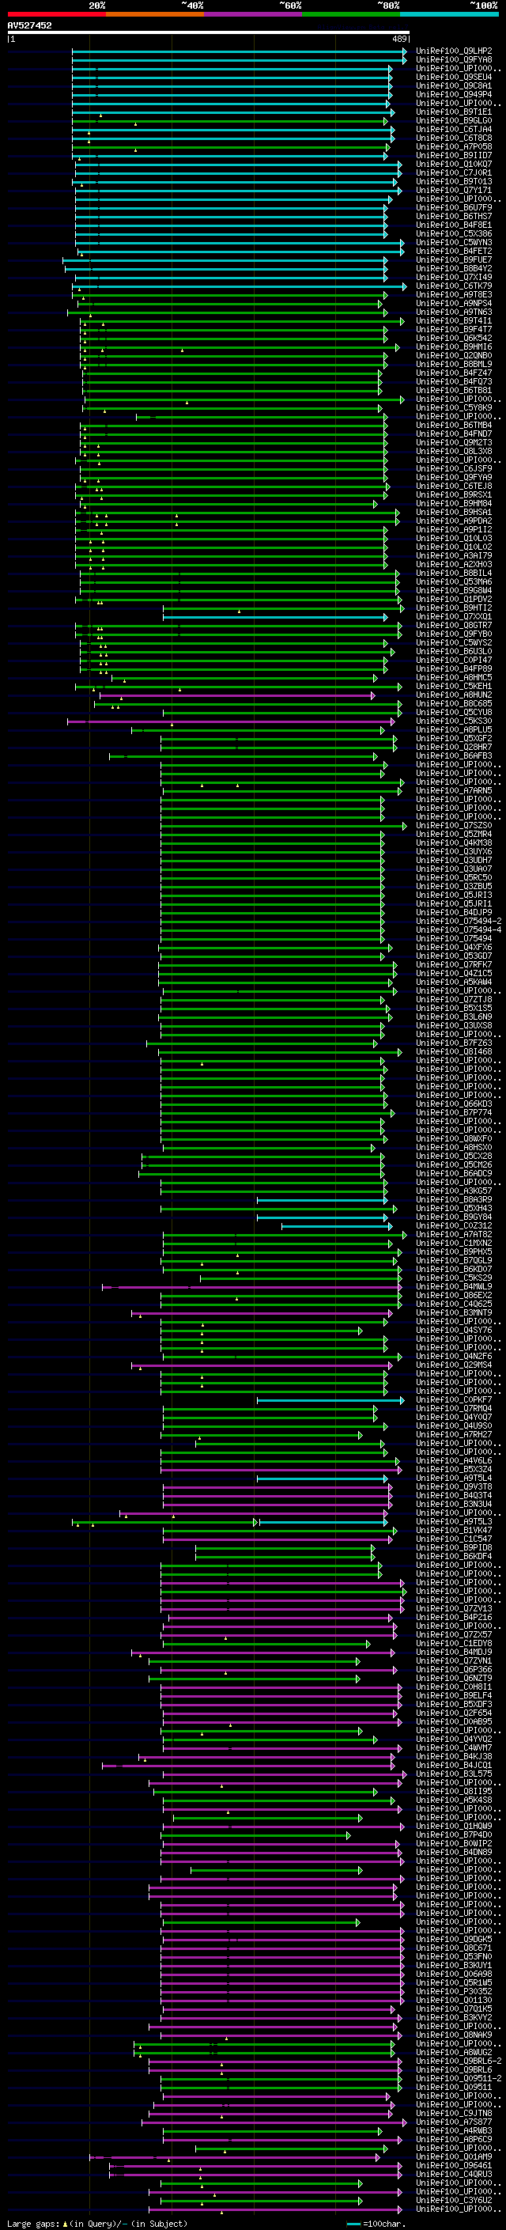The height and width of the screenshot is (2230, 506).
Task: Click the cyan alignment bar for UniRef100_Q7XXQ1
Action: click(x=276, y=617)
